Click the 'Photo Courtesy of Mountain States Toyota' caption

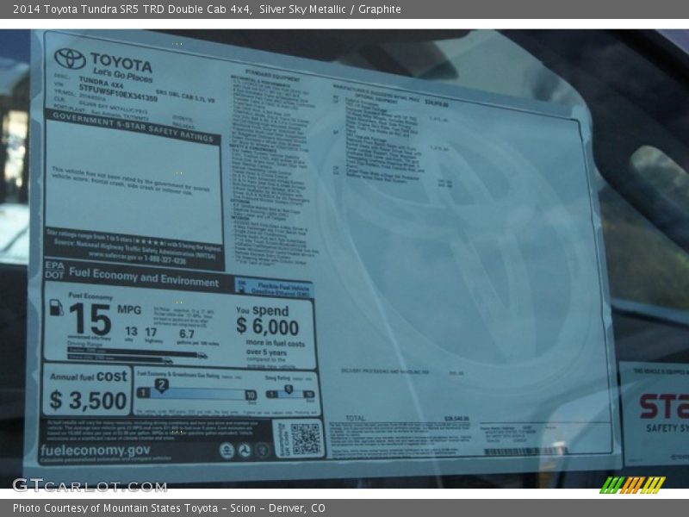[x=169, y=508]
